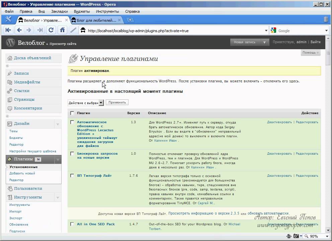The image size is (332, 241).
Task: Click the browser Forward arrow
Action: pyautogui.click(x=29, y=30)
